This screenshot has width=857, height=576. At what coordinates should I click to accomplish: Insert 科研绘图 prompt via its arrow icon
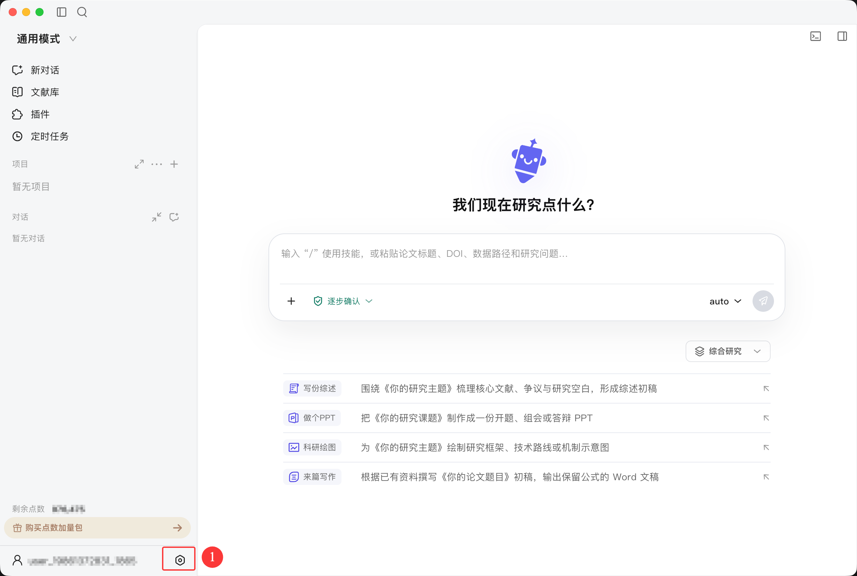pos(766,447)
